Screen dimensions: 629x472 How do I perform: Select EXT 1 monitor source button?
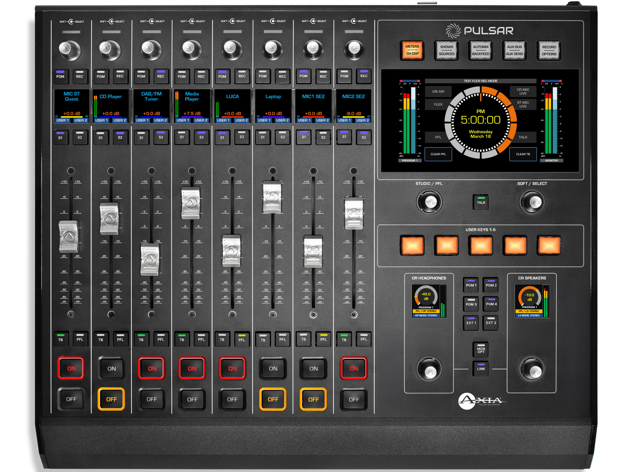coord(471,323)
